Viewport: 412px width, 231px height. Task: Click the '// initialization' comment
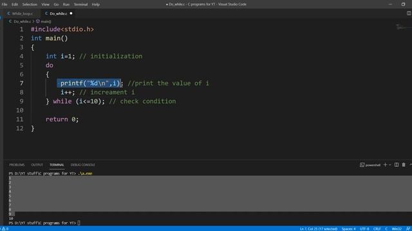click(x=111, y=56)
